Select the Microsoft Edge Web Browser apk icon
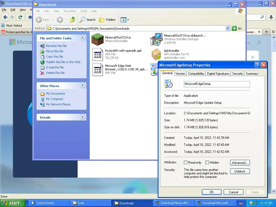 (98, 70)
